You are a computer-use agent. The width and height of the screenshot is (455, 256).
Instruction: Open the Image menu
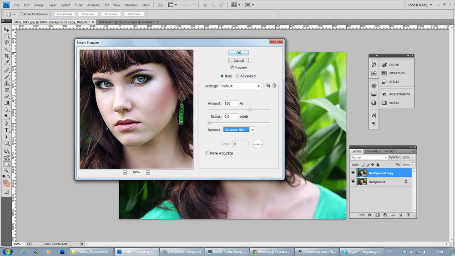point(39,5)
